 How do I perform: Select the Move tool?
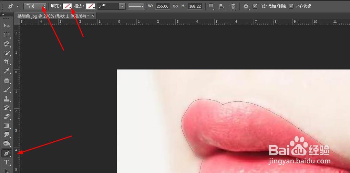(x=7, y=26)
